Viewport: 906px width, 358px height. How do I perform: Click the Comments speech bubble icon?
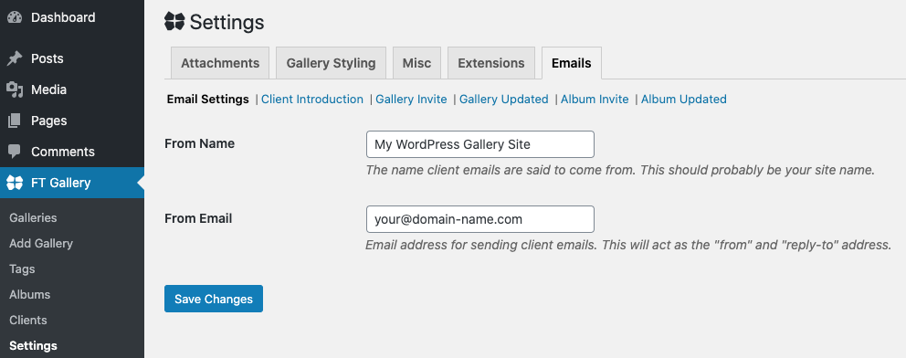tap(15, 152)
